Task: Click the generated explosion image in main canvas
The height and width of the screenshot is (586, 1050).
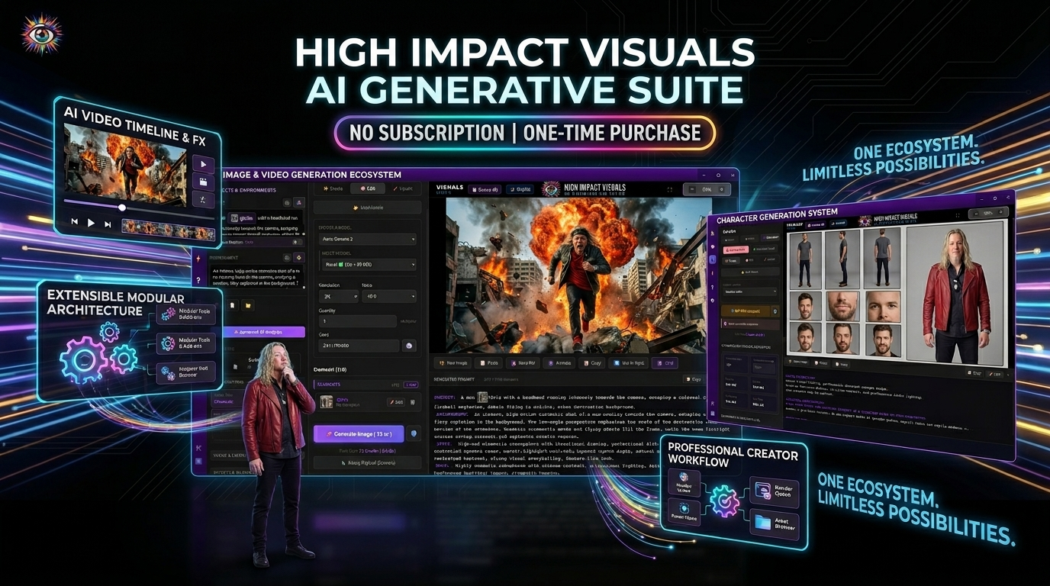Action: pyautogui.click(x=579, y=275)
